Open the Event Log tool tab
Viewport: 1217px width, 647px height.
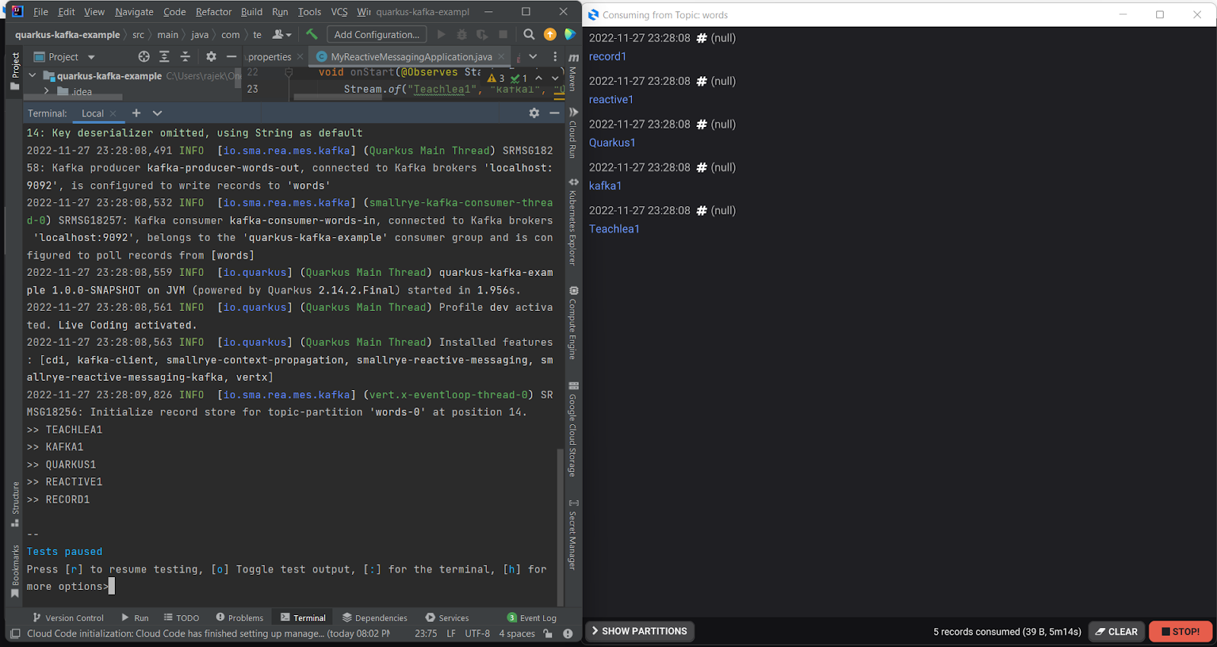(532, 617)
